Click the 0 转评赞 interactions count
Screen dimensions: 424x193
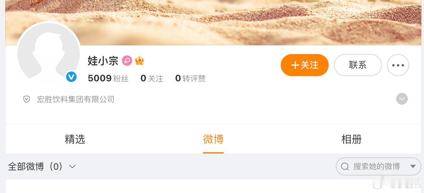190,78
